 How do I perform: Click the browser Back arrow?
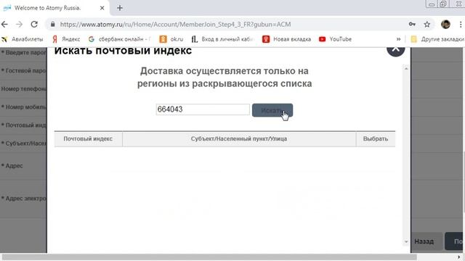5,24
